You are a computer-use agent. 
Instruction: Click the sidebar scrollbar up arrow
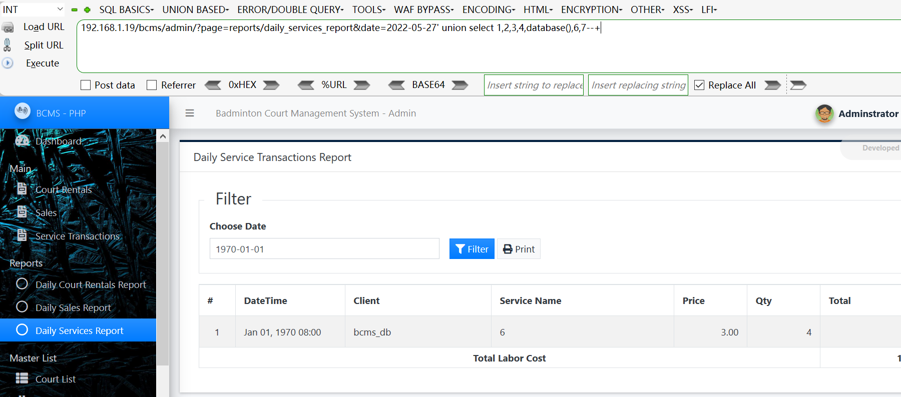point(163,136)
